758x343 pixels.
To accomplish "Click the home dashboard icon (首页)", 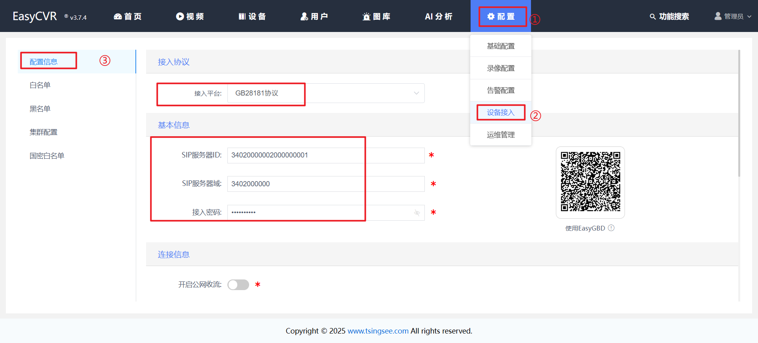I will coord(118,17).
